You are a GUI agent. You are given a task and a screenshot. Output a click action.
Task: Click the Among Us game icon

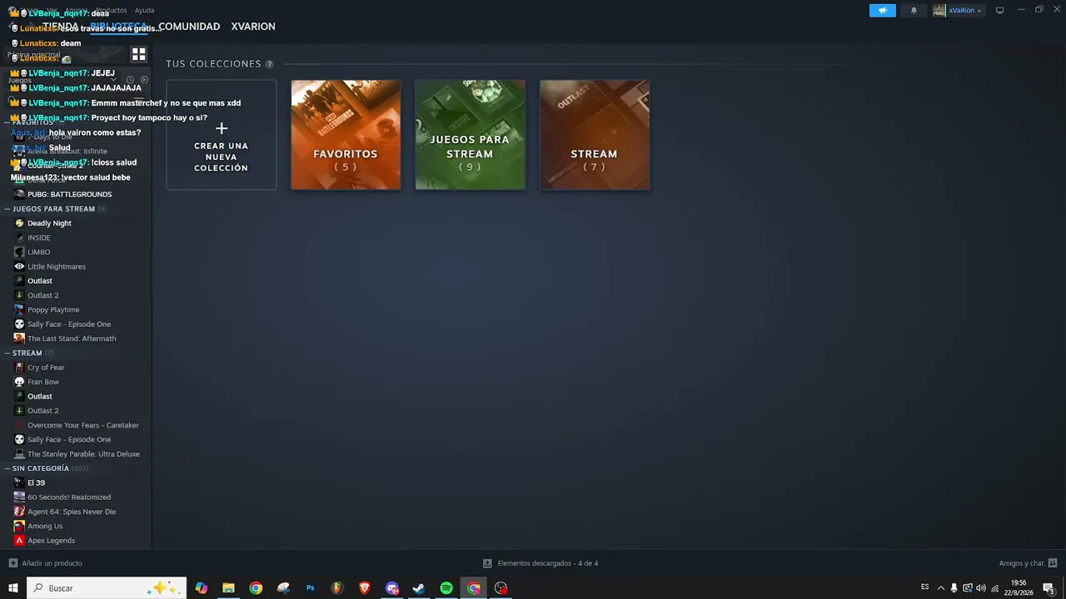tap(19, 526)
